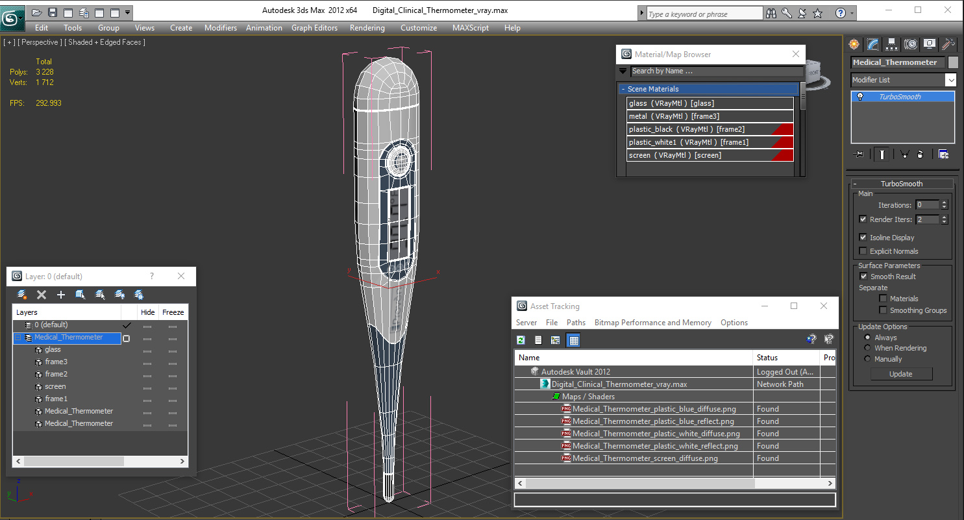Viewport: 964px width, 520px height.
Task: Open the Utilities hammer command panel tab
Action: (948, 44)
